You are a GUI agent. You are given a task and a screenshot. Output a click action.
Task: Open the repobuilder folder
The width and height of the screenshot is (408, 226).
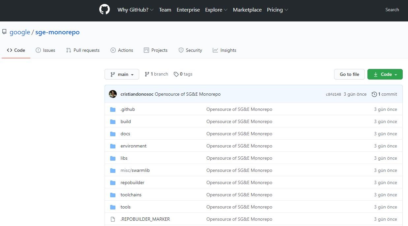(x=133, y=182)
